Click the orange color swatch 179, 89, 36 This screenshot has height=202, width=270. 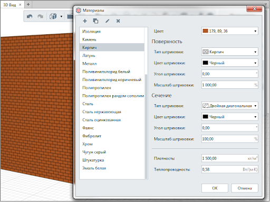pos(205,31)
